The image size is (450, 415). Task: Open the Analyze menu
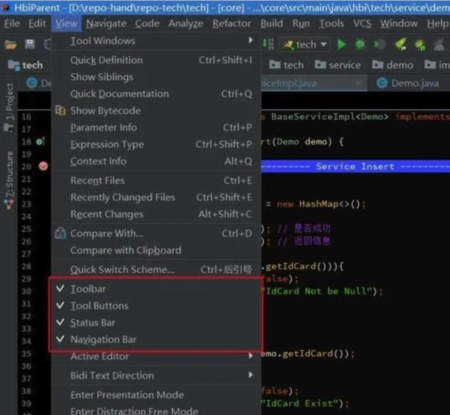(186, 24)
